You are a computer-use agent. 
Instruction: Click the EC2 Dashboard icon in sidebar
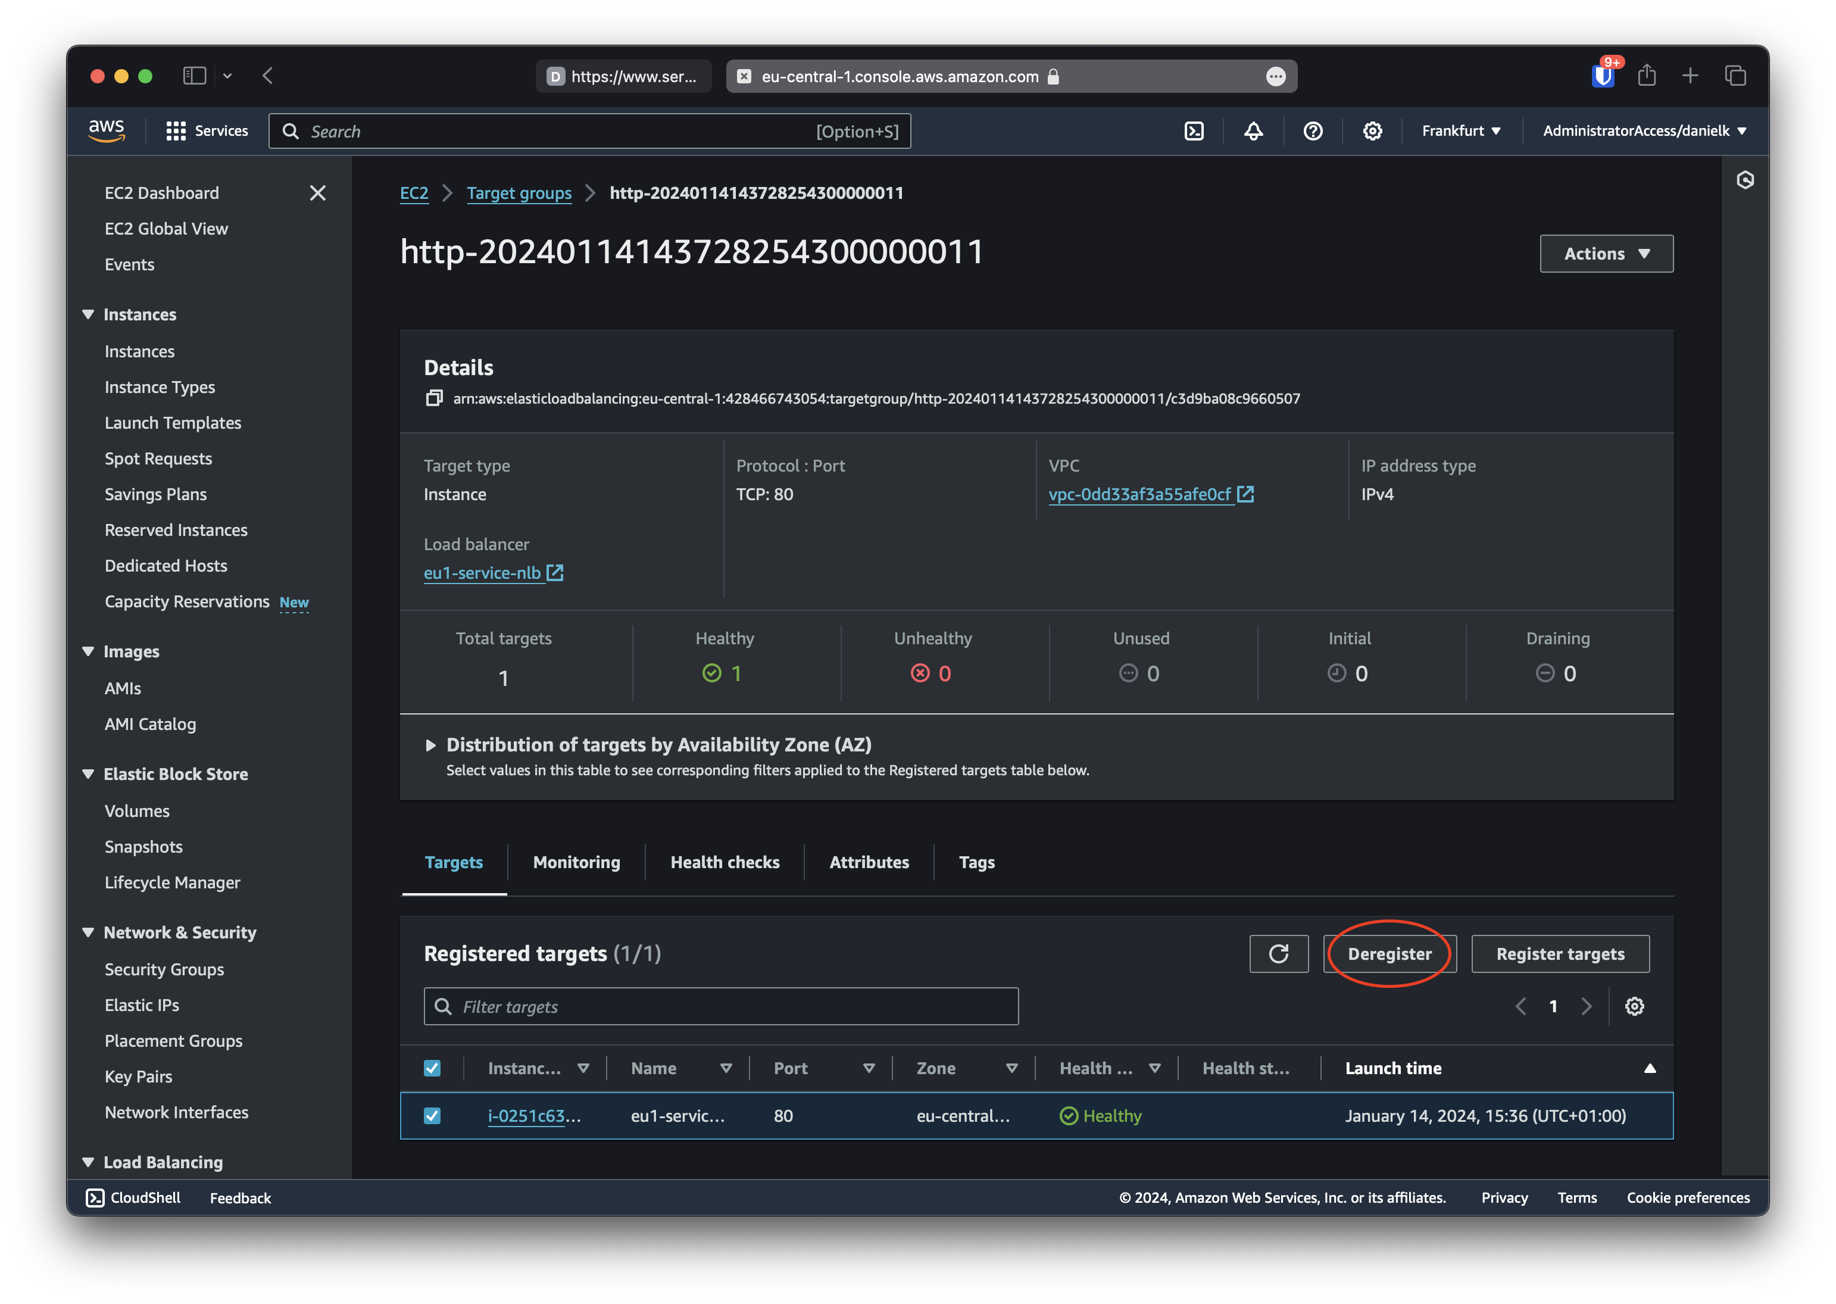160,191
